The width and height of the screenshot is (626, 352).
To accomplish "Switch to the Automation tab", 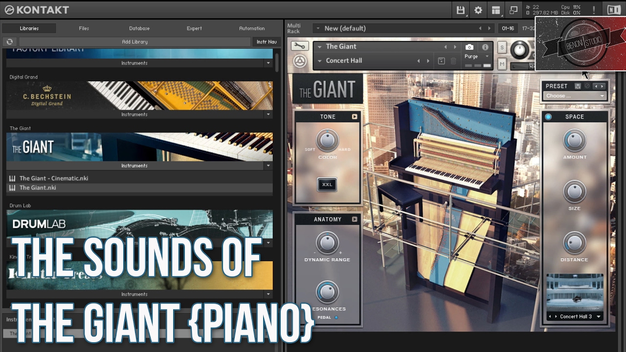I will 252,28.
